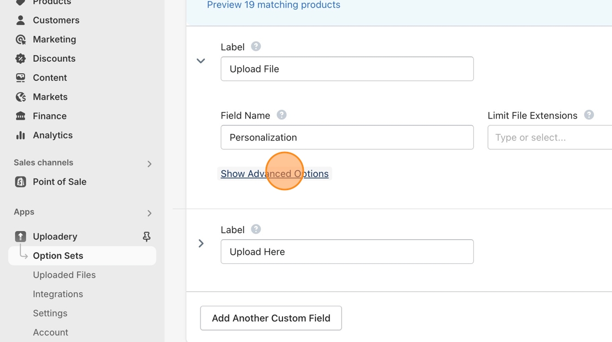This screenshot has width=612, height=342.
Task: Open the Limit File Extensions dropdown
Action: point(549,138)
